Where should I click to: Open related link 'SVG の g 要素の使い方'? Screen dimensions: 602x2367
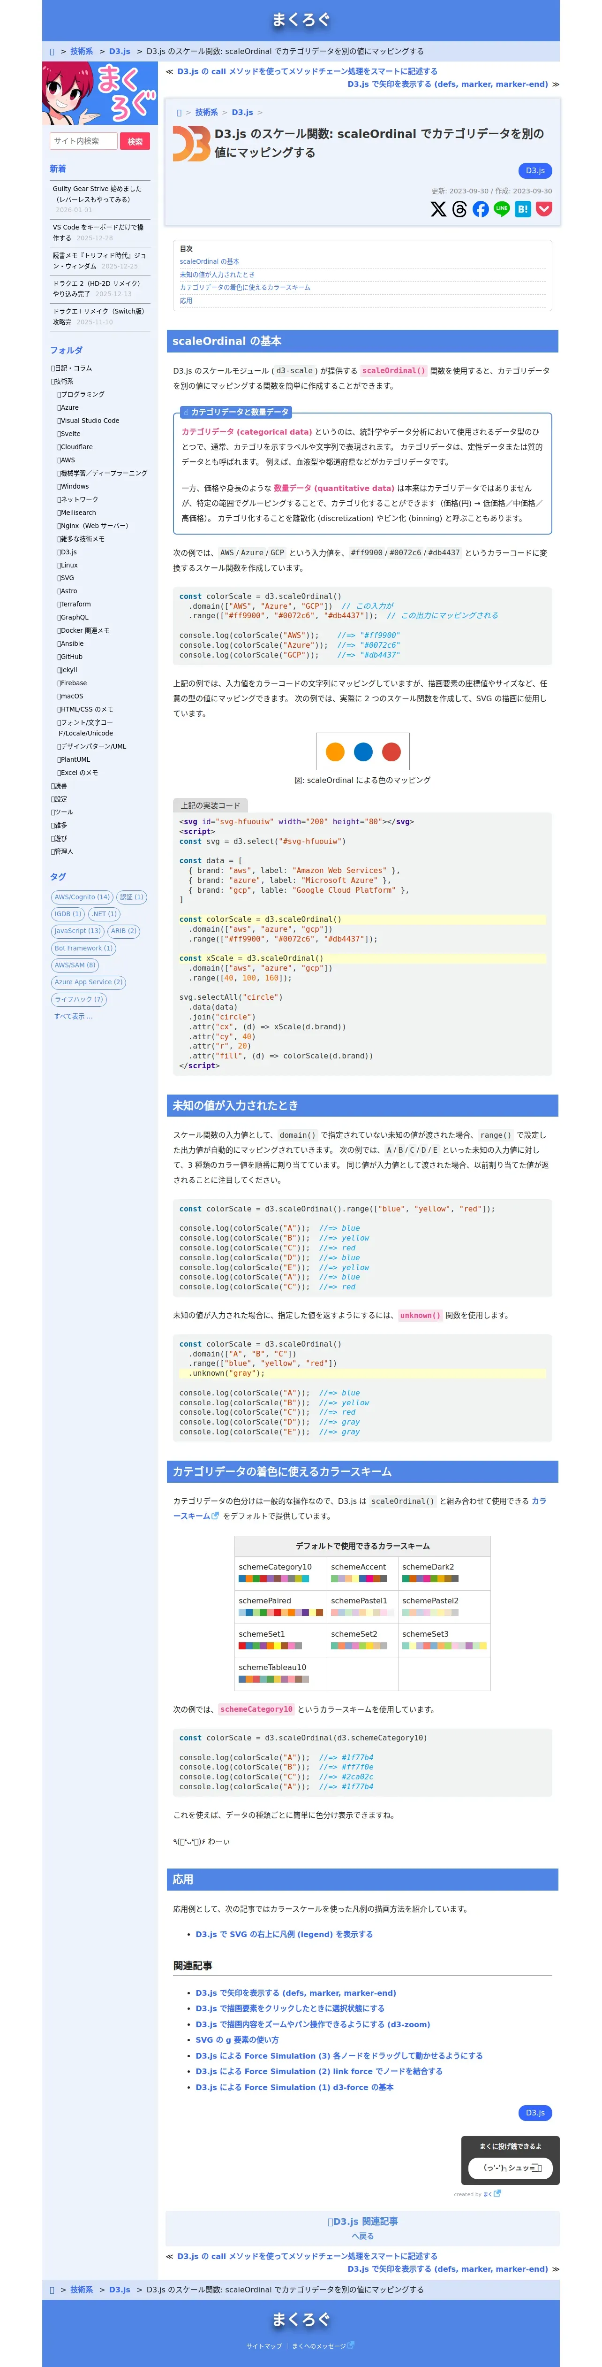pos(237,2039)
